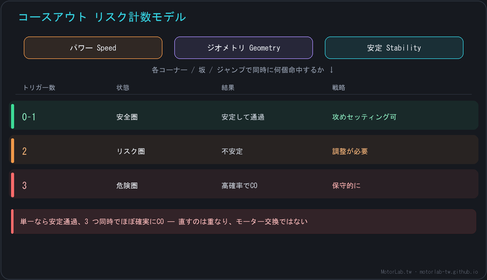487x280 pixels.
Task: Click the 高確率でCO result cell
Action: coord(239,185)
